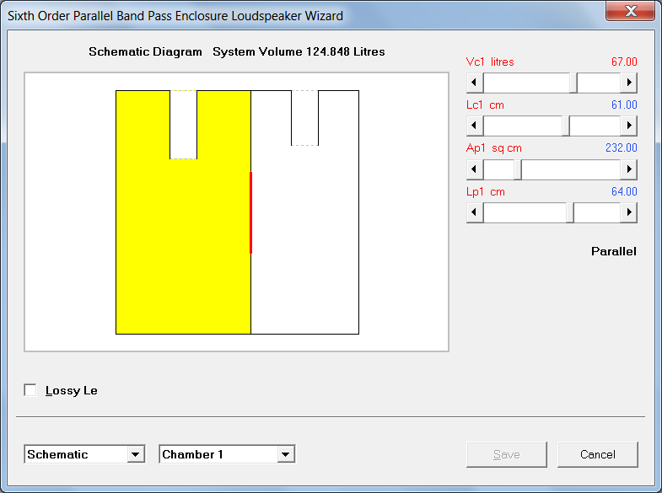Viewport: 662px width, 493px height.
Task: Increase Vc1 litres with right arrow
Action: [628, 83]
